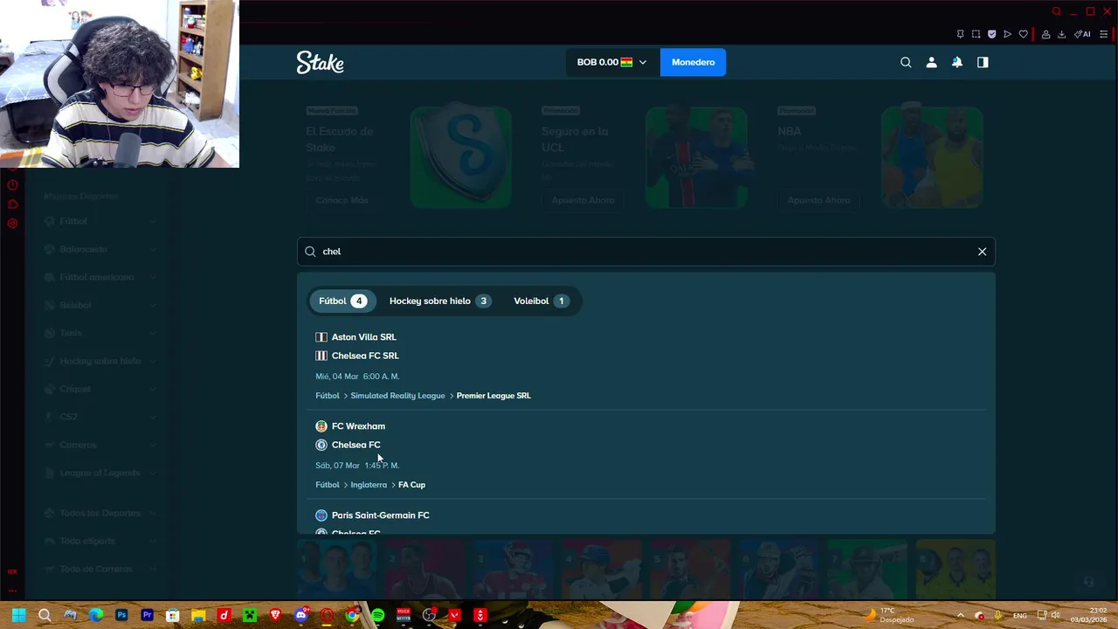Image resolution: width=1118 pixels, height=629 pixels.
Task: Open the clock showing 23:02
Action: (x=1088, y=615)
